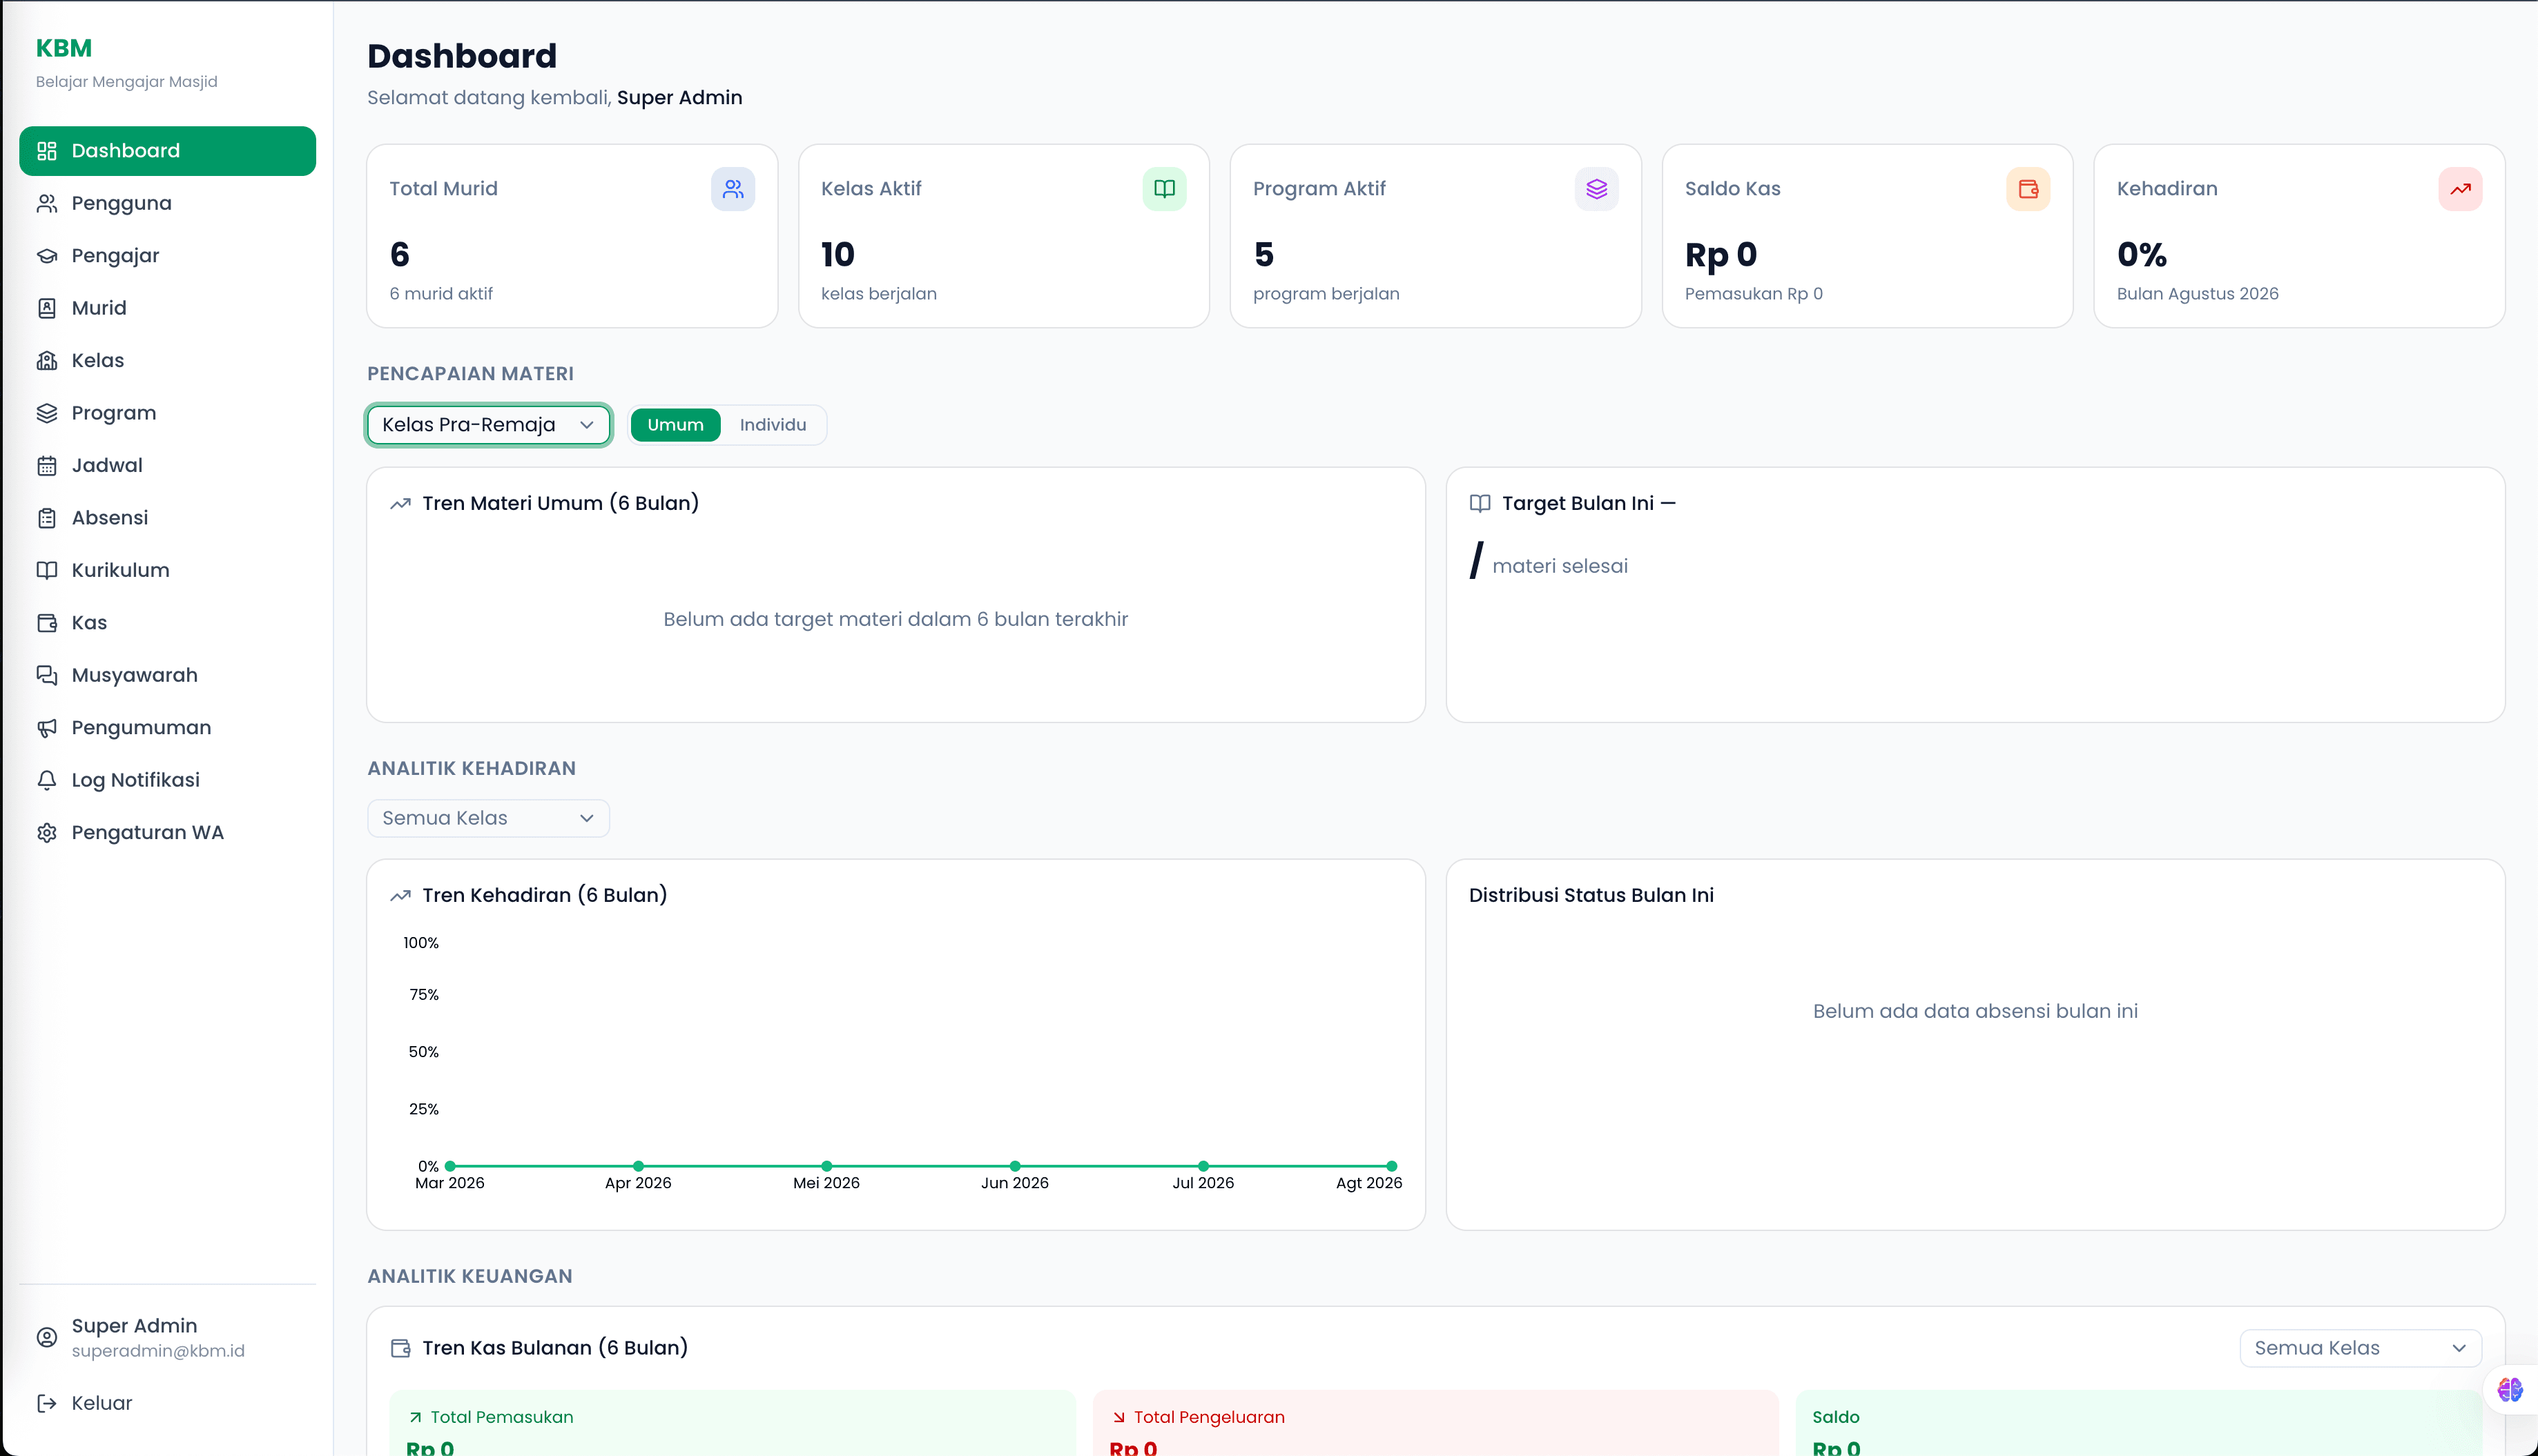Navigate to Kurikulum menu item
Viewport: 2538px width, 1456px height.
coord(167,570)
